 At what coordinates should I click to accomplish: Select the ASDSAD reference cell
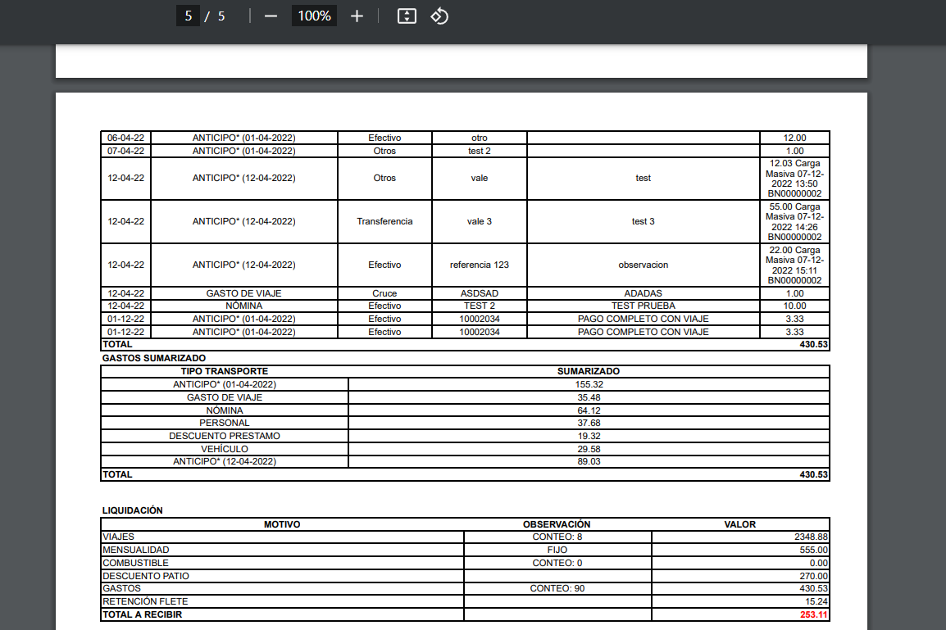[480, 293]
